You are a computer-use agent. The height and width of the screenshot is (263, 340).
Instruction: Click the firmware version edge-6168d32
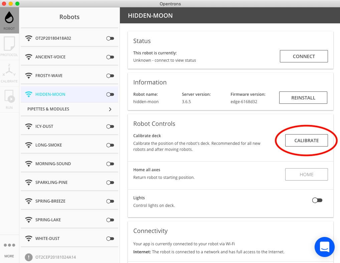(x=244, y=101)
